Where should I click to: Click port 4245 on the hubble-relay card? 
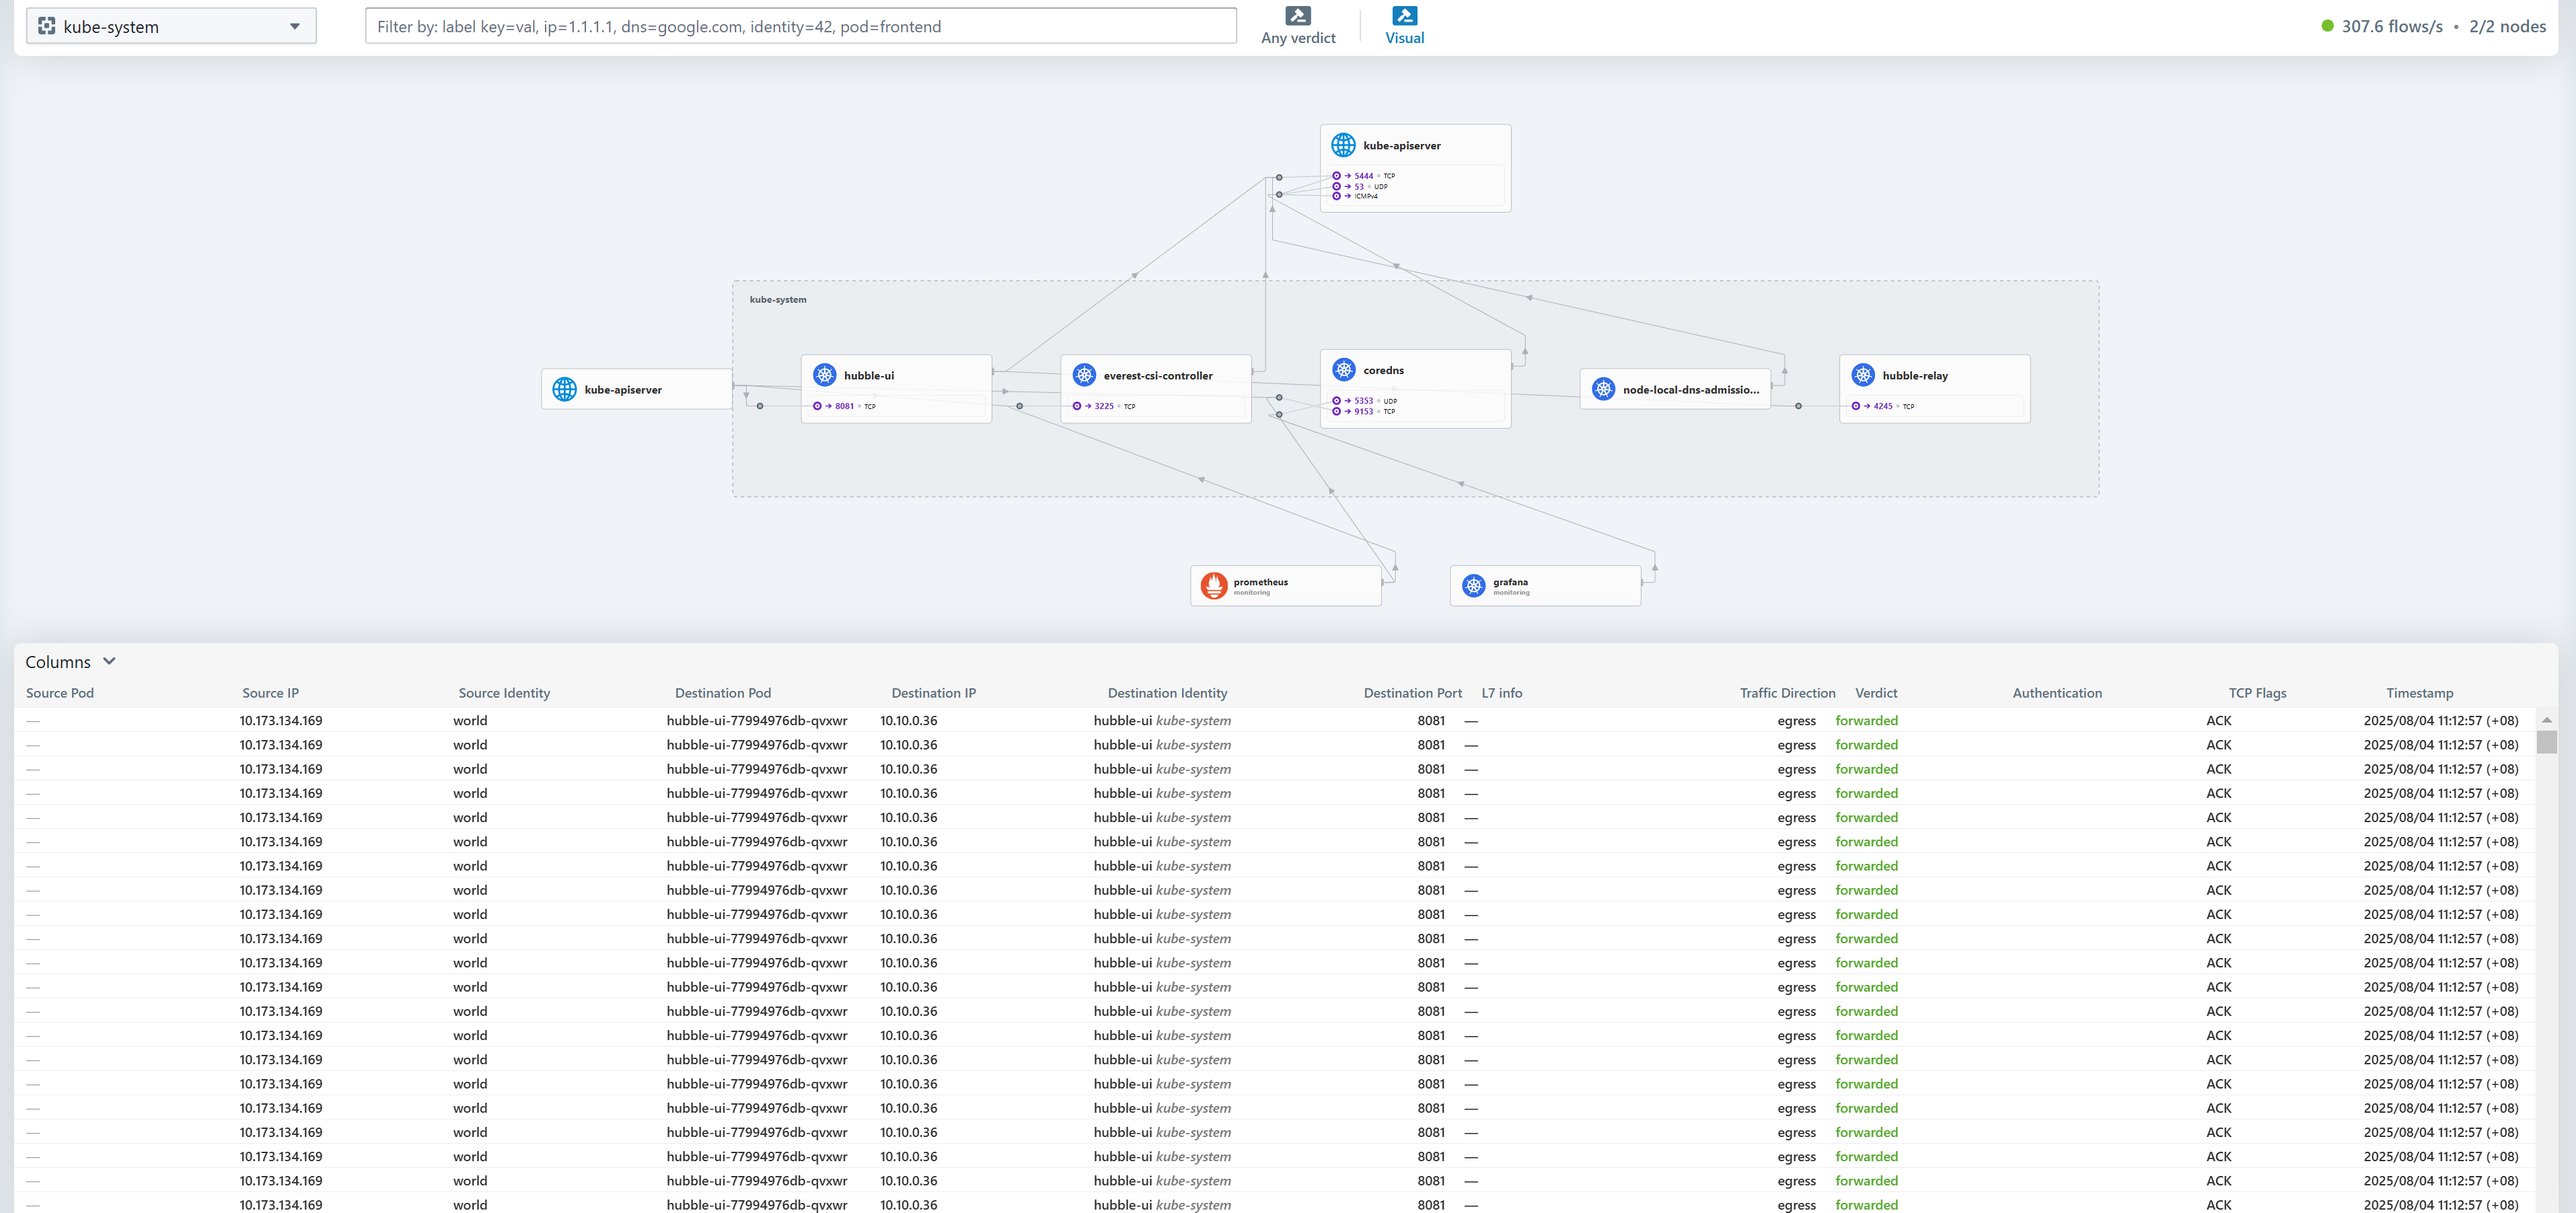(x=1882, y=406)
